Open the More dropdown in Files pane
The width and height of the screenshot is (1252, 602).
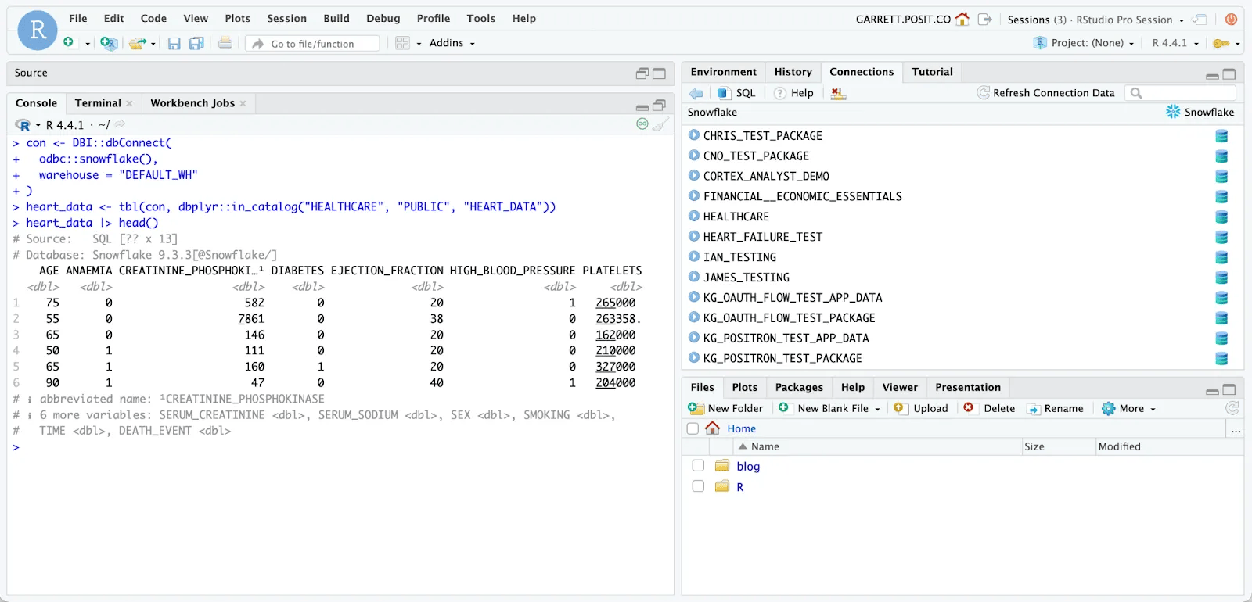click(1128, 408)
